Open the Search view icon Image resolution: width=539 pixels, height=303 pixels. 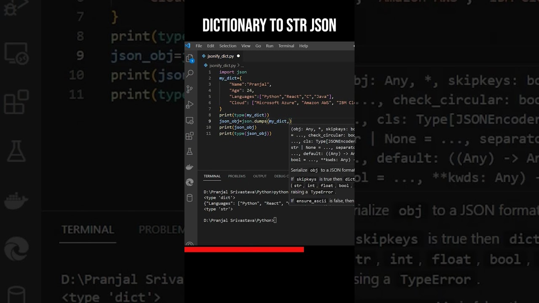click(190, 74)
